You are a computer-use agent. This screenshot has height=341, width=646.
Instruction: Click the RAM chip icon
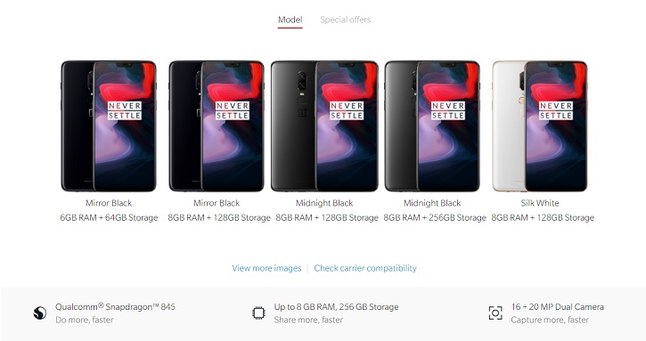coord(258,313)
